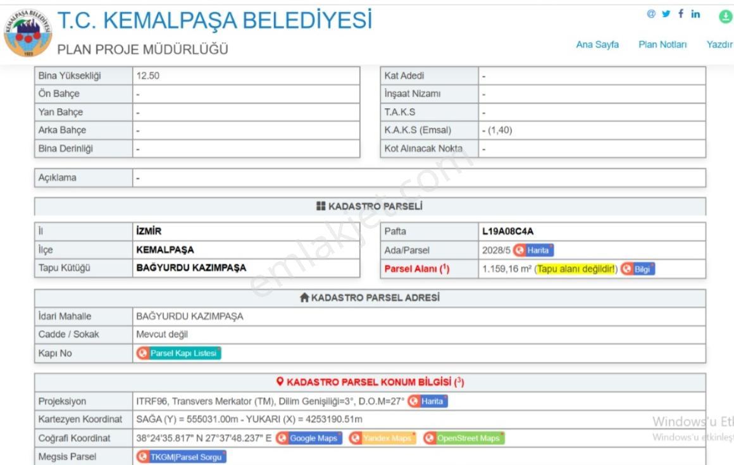The width and height of the screenshot is (734, 465).
Task: Click the Kemalpaşa Belediyesi logo
Action: pyautogui.click(x=28, y=33)
